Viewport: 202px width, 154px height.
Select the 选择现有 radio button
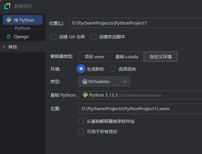click(x=113, y=69)
